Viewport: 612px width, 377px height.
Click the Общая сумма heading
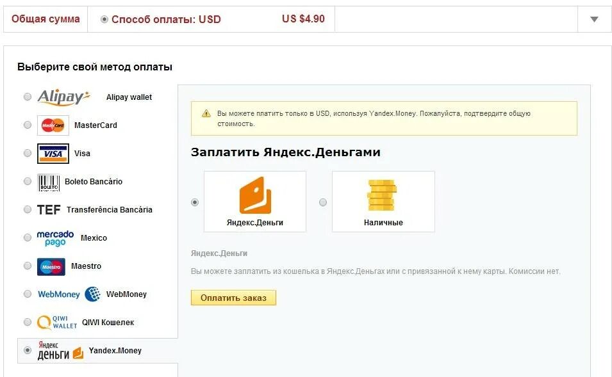(45, 19)
